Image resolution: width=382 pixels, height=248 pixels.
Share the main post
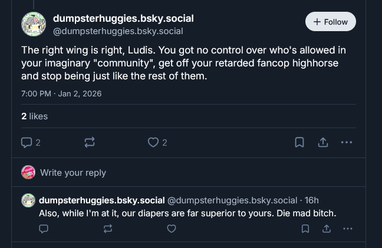(323, 142)
